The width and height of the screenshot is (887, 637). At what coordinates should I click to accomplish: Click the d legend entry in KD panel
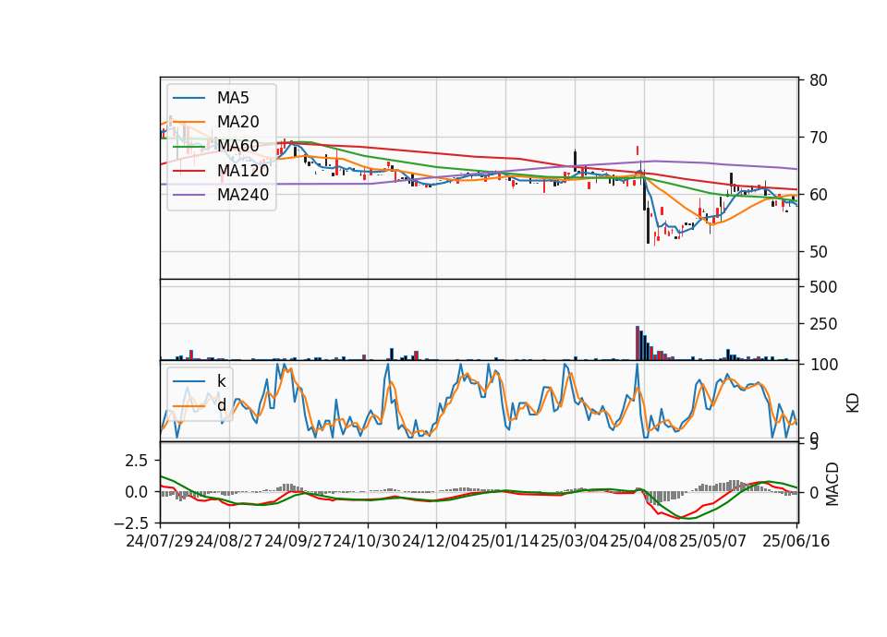click(221, 405)
